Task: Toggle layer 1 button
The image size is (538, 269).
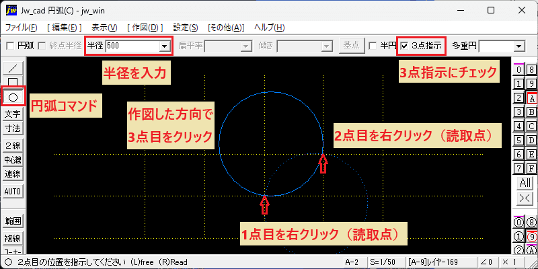Action: (519, 83)
